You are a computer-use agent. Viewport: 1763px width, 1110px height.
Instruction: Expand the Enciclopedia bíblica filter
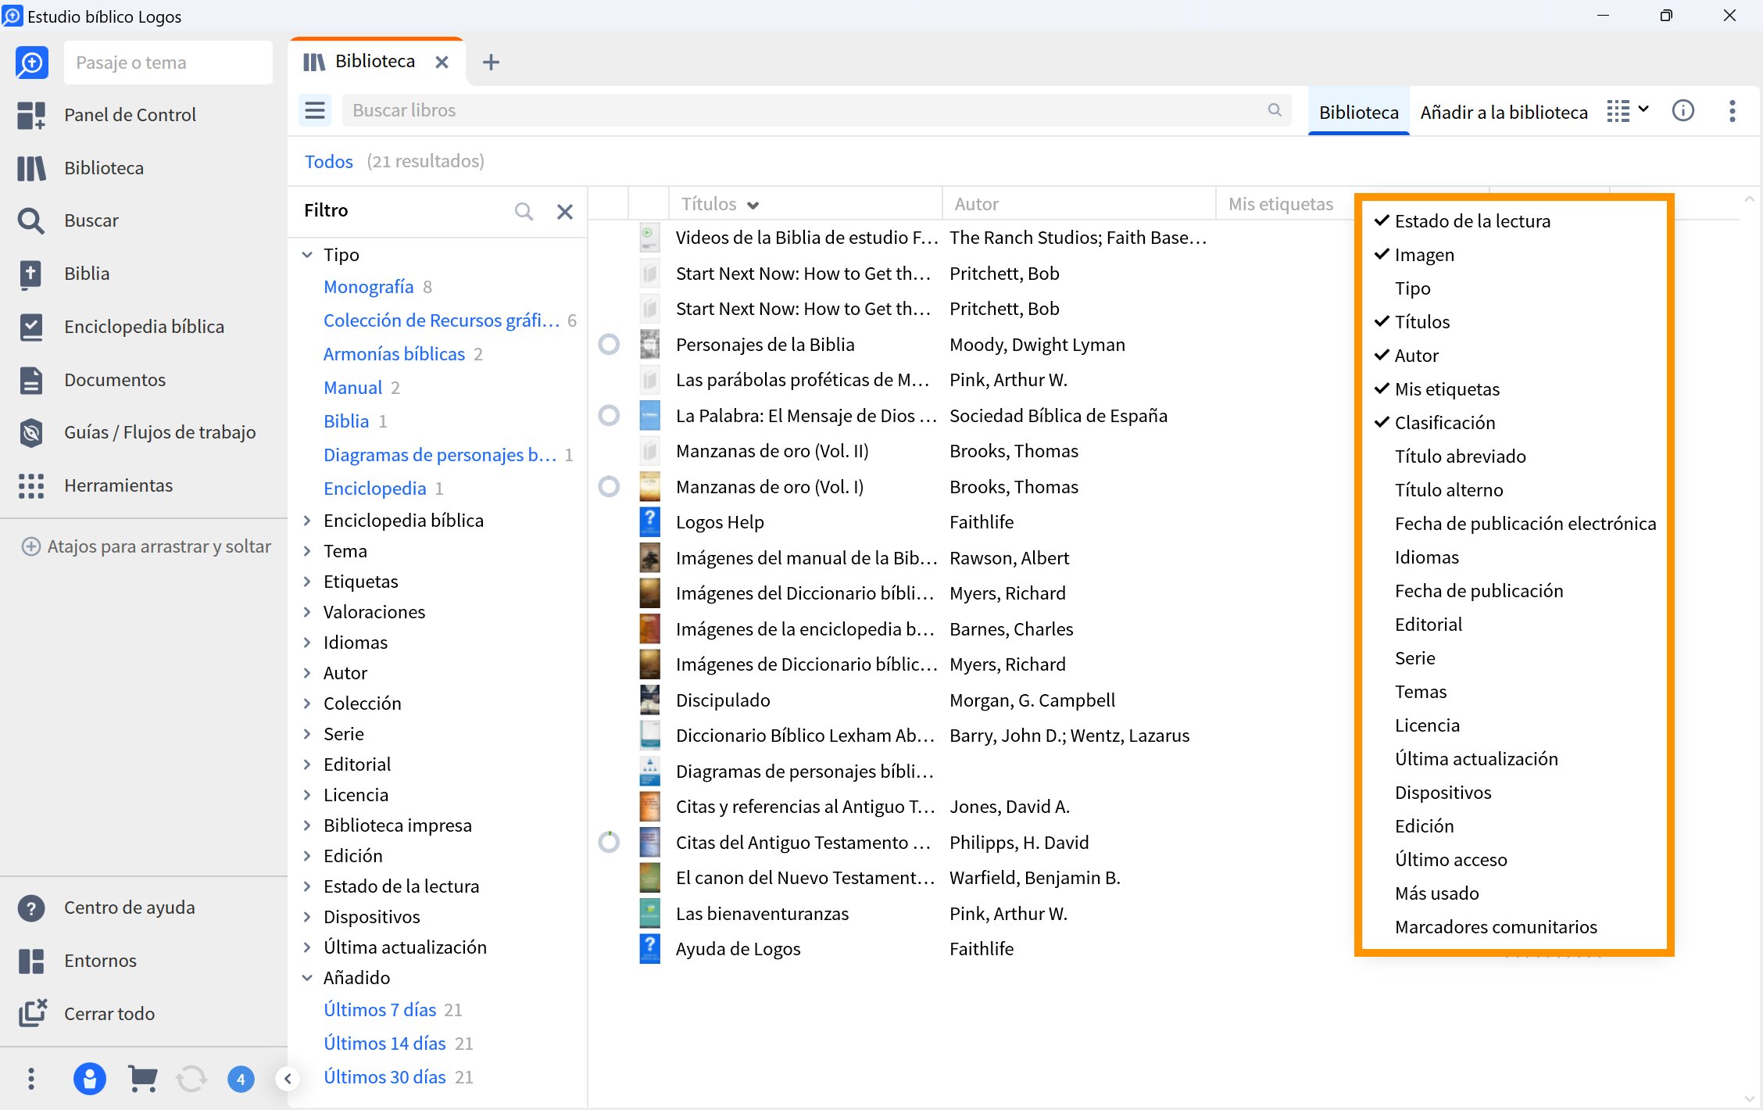tap(307, 521)
